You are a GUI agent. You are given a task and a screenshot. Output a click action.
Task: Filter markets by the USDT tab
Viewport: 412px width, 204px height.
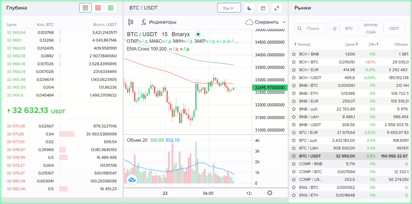coord(394,29)
